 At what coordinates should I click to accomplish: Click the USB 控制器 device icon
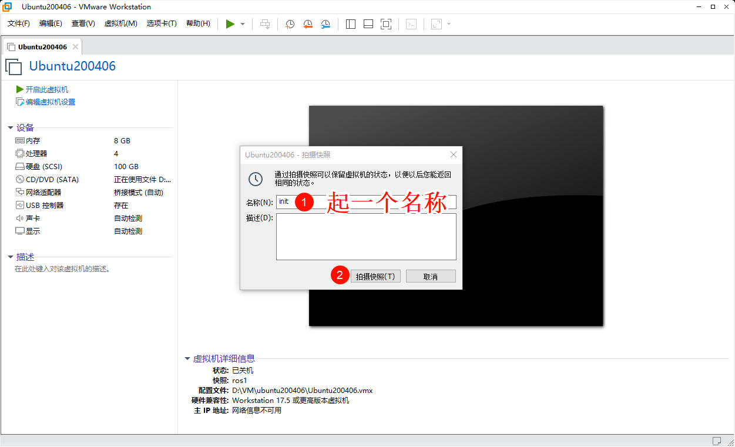point(20,206)
